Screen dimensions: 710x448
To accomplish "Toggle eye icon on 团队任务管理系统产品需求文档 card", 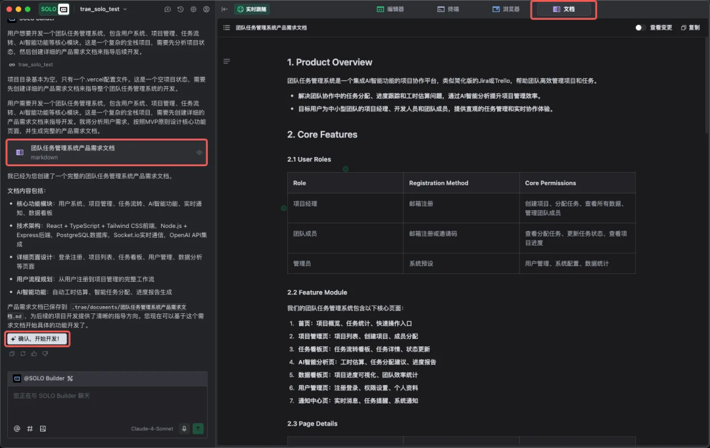I will (x=199, y=152).
